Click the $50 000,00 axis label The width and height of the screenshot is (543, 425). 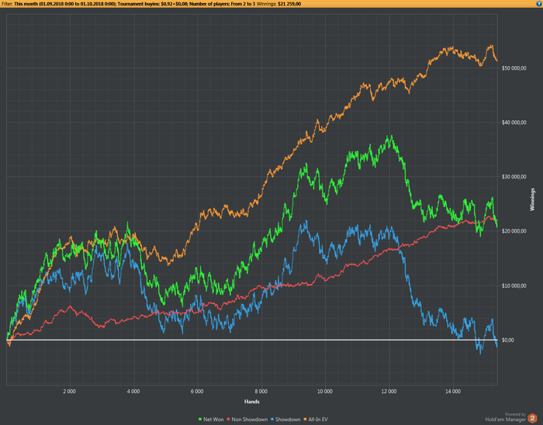click(514, 68)
